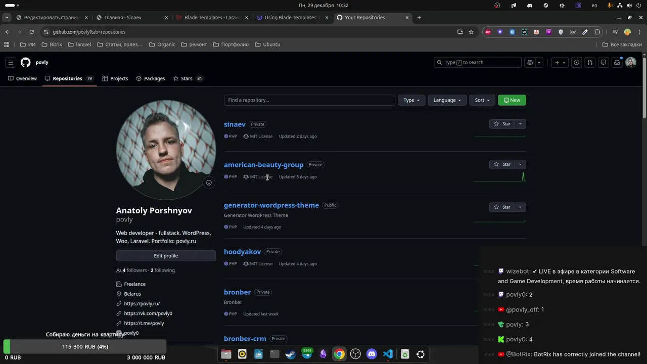This screenshot has width=647, height=364.
Task: Open the Pull requests icon in header
Action: point(590,62)
